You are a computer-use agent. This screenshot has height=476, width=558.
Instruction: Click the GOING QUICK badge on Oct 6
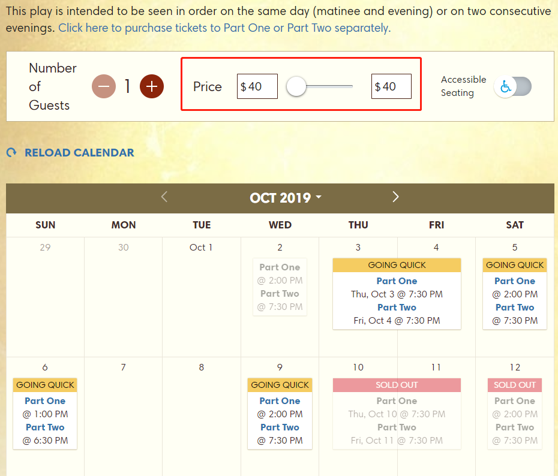click(45, 385)
